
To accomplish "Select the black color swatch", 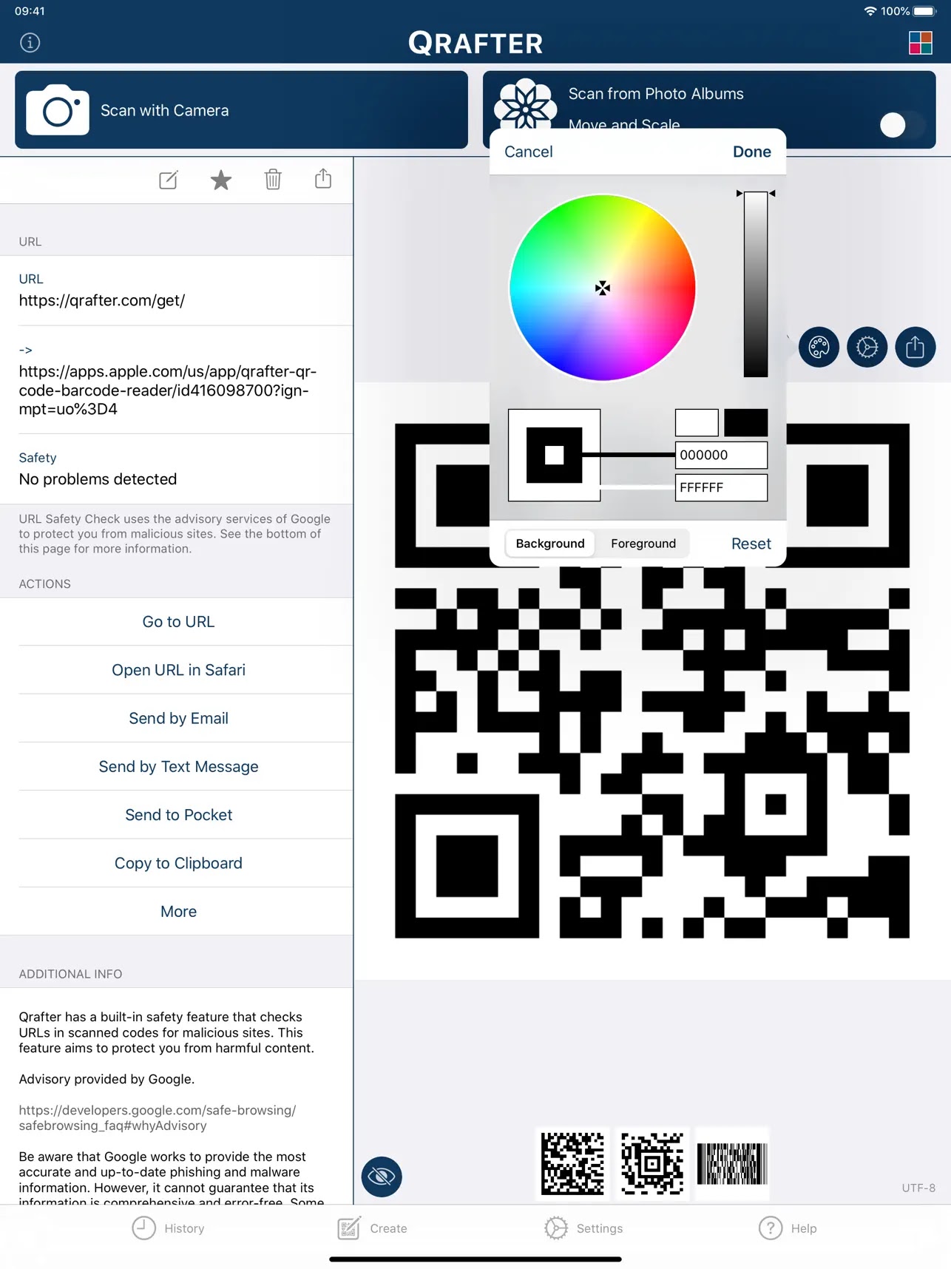I will 745,422.
